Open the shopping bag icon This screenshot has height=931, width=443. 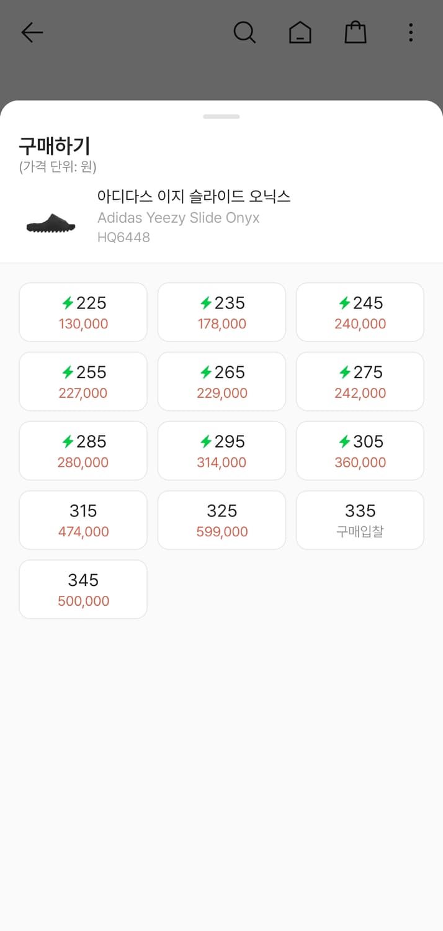[355, 32]
